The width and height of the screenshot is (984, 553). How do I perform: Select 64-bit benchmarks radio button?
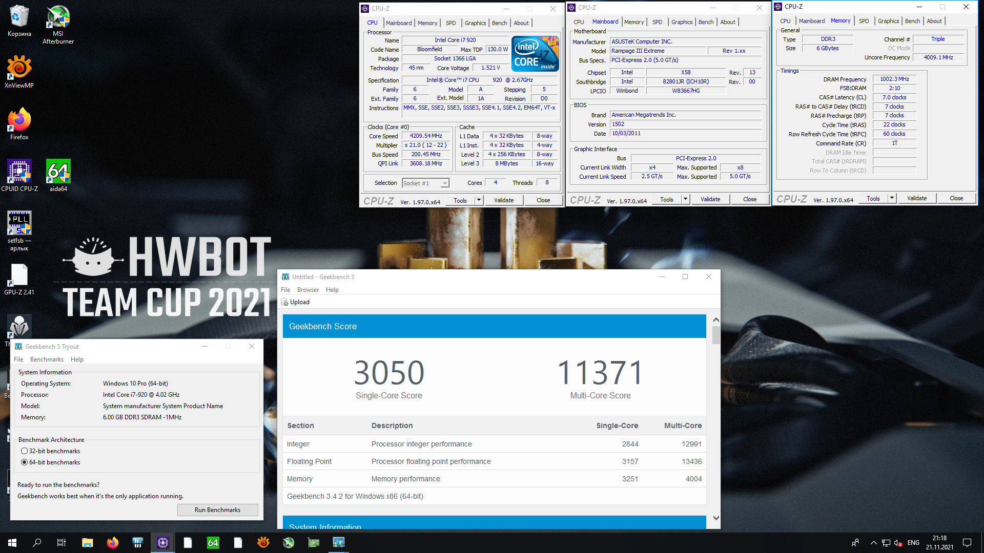coord(24,462)
